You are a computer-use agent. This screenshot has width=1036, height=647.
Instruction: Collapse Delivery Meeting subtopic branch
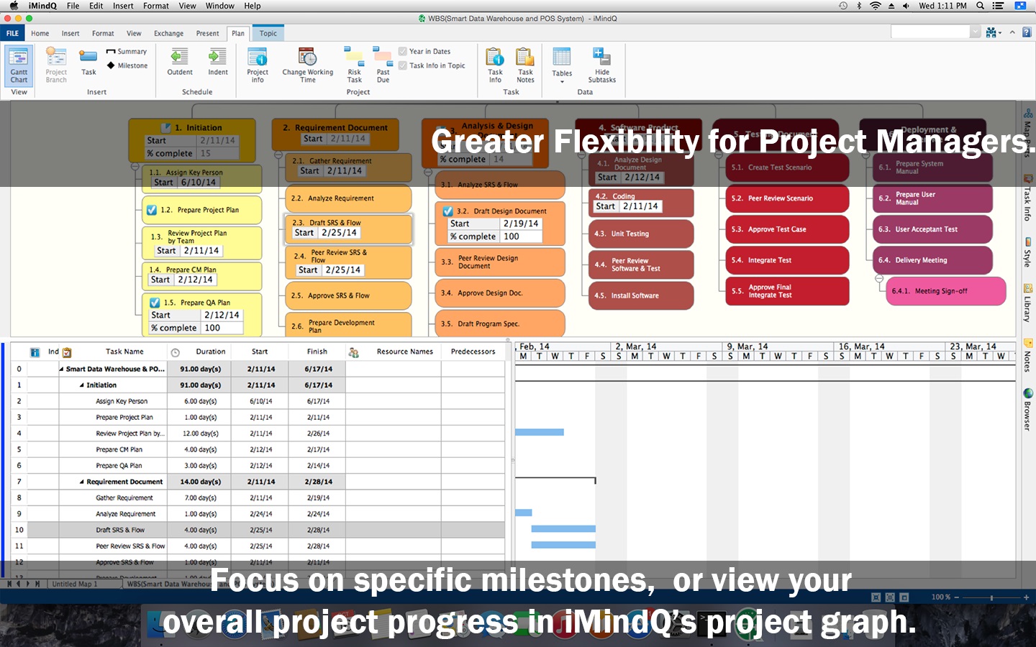[x=878, y=278]
